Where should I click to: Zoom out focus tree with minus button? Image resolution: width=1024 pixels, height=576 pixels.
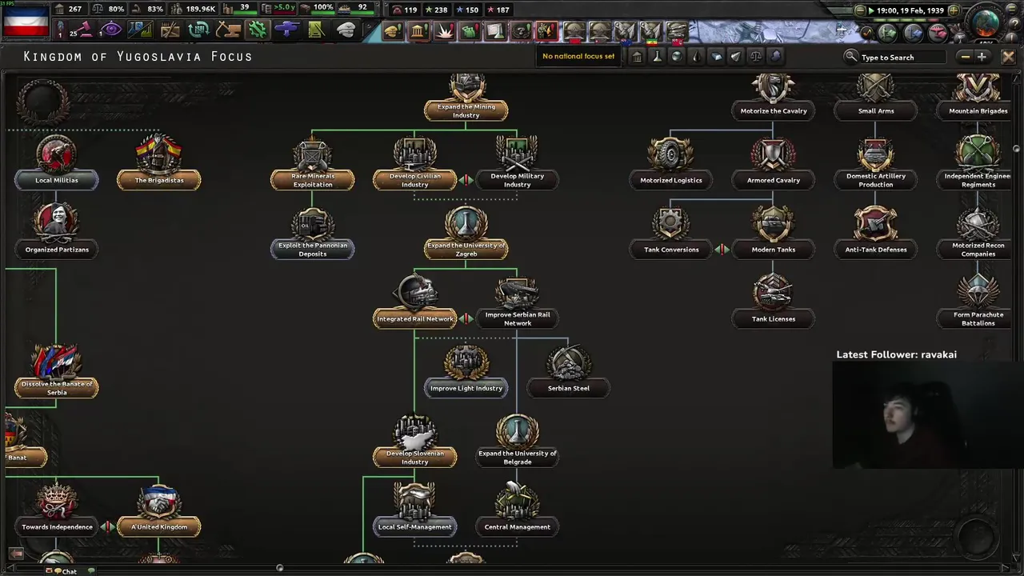[966, 57]
